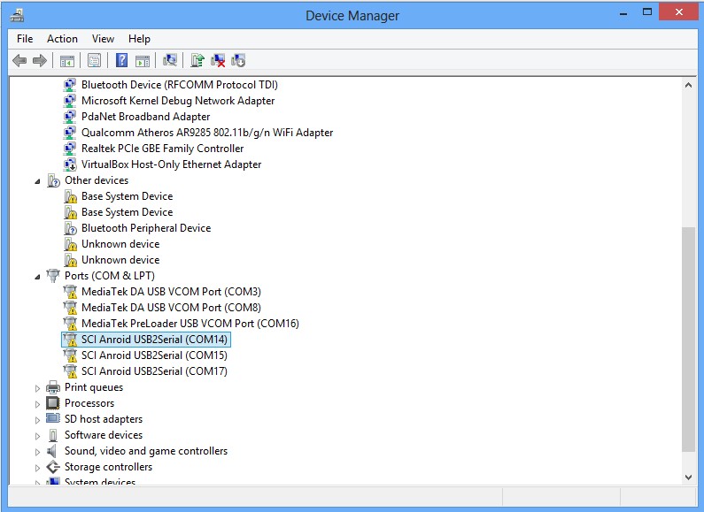Toggle the action pane toolbar icon

tap(143, 60)
